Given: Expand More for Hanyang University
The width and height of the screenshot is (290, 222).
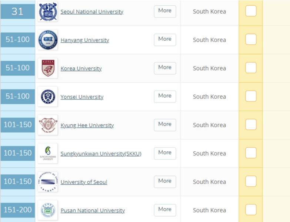Looking at the screenshot, I should [x=165, y=40].
